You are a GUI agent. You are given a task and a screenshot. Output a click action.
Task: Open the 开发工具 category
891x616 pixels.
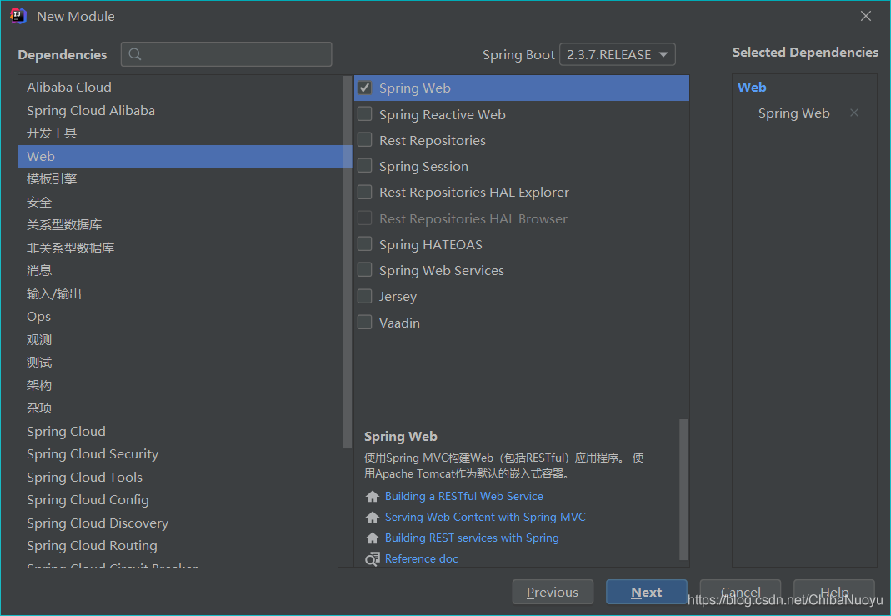tap(181, 133)
